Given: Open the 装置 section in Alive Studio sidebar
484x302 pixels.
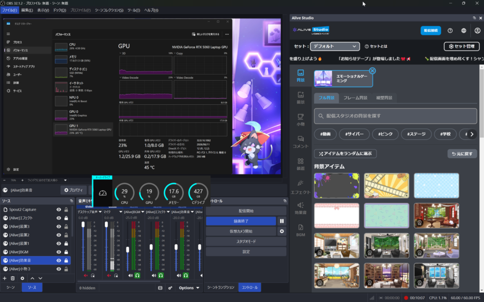Looking at the screenshot, I should coord(300,164).
